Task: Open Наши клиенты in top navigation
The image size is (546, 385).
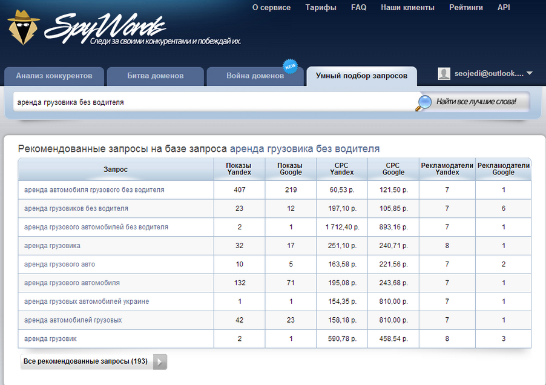Action: tap(407, 7)
